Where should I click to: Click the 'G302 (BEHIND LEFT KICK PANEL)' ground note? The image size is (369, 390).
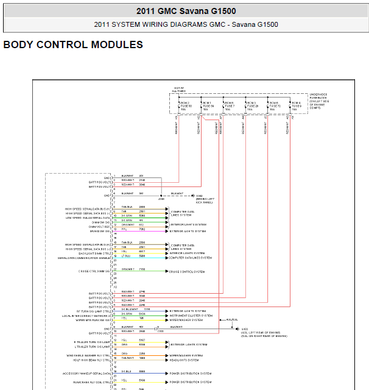(205, 199)
